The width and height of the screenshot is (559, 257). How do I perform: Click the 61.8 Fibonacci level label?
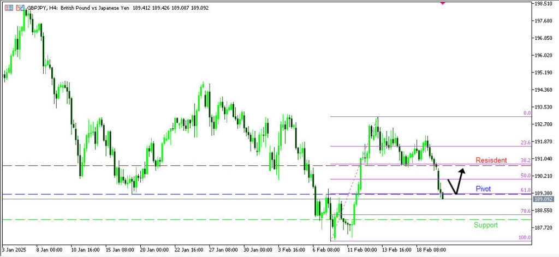tap(526, 190)
